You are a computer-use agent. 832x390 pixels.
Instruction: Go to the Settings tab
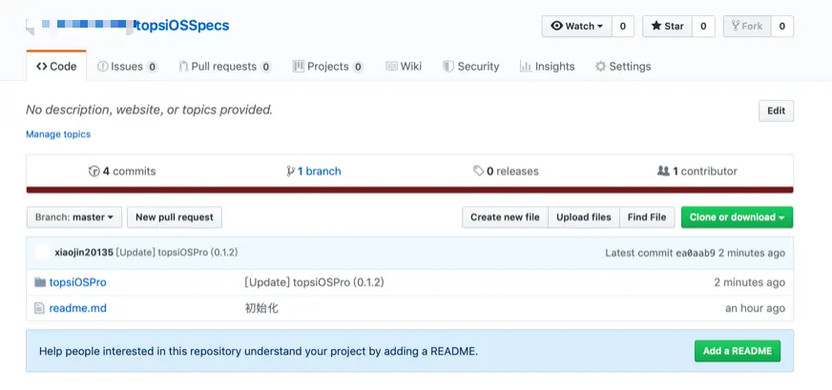622,67
